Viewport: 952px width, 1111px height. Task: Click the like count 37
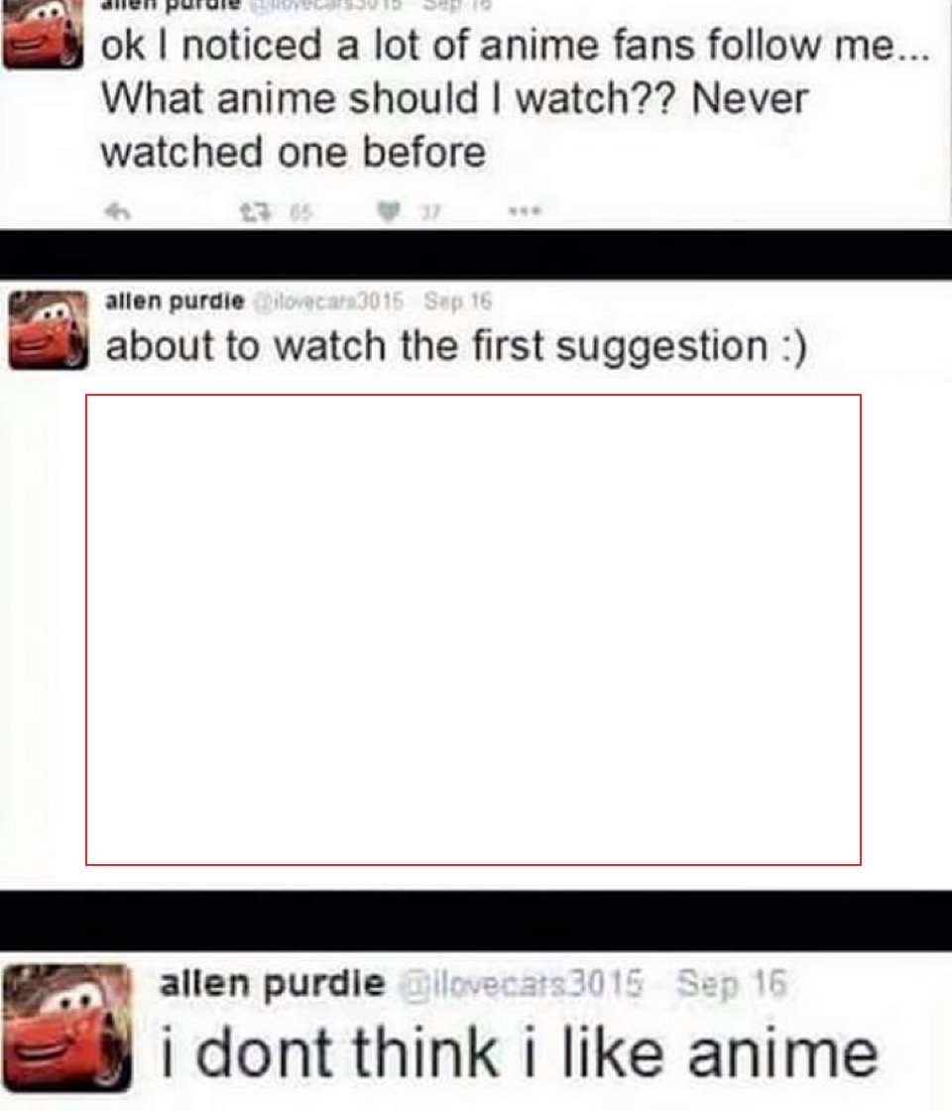click(430, 211)
